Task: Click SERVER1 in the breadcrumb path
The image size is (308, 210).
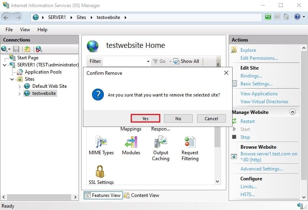Action: [x=57, y=17]
